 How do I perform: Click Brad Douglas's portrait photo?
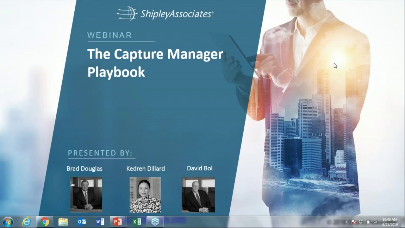coord(86,194)
